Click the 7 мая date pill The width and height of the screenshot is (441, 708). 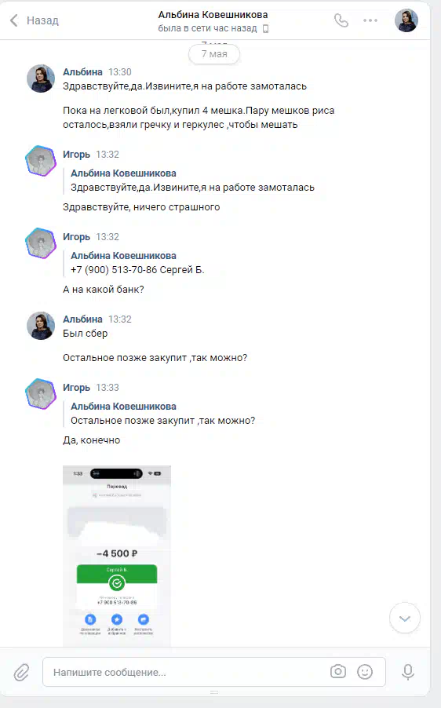pyautogui.click(x=214, y=54)
